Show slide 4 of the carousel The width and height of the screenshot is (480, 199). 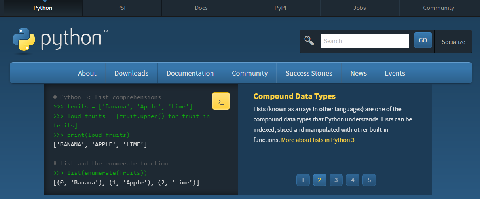click(x=353, y=180)
